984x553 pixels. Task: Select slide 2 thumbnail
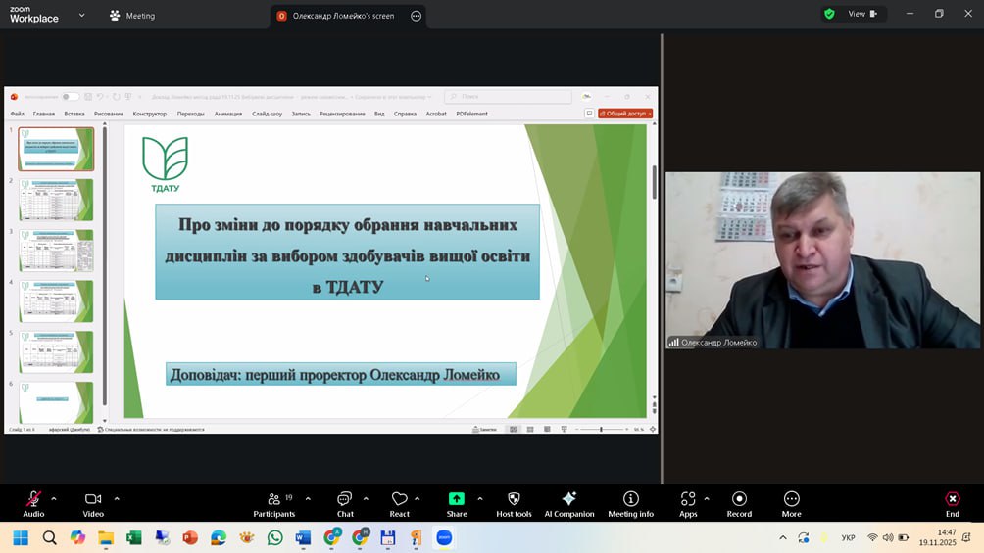[x=56, y=200]
